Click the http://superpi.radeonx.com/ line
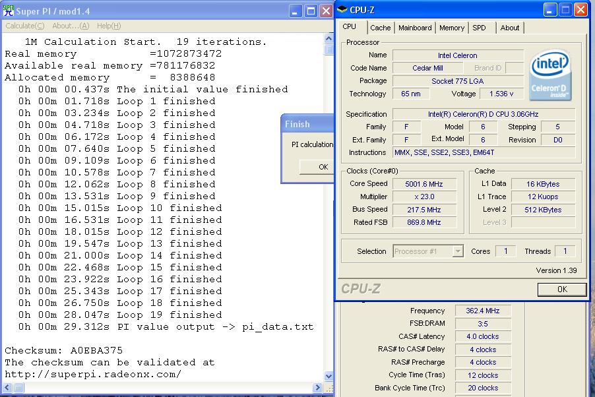Screen dimensions: 595x397 tap(93, 374)
